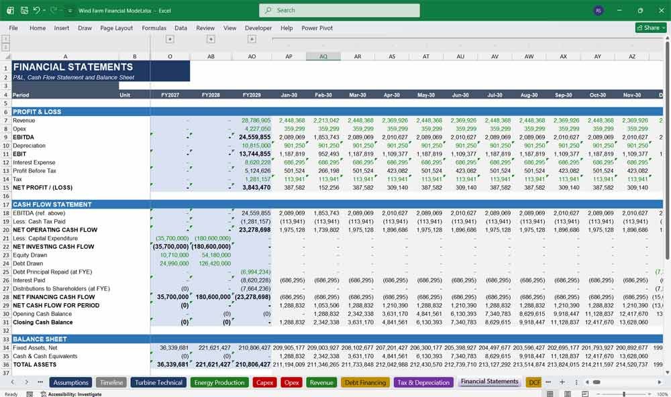671x397 pixels.
Task: Select the Financial Statements sheet tab
Action: tap(490, 382)
